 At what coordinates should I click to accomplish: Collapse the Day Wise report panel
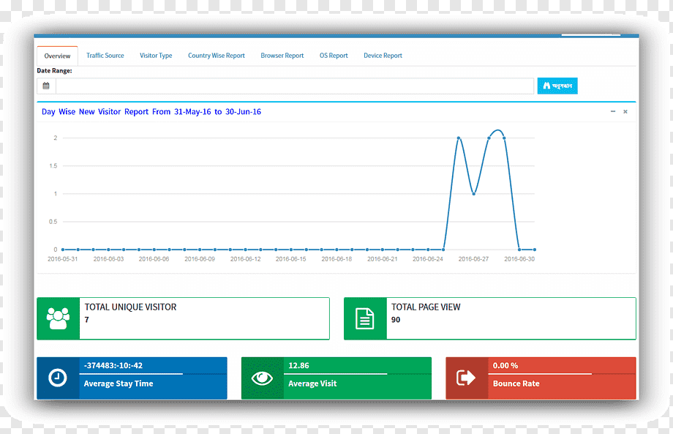613,112
